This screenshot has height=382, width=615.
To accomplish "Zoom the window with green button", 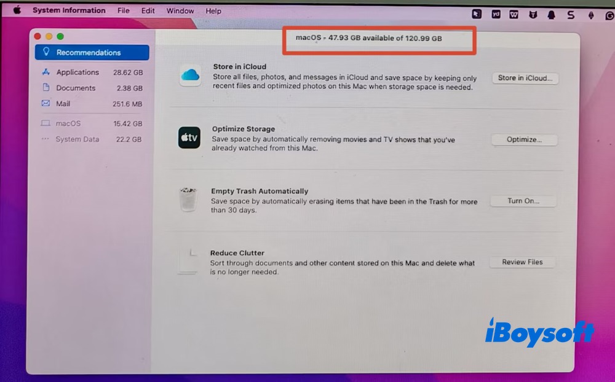I will (60, 36).
